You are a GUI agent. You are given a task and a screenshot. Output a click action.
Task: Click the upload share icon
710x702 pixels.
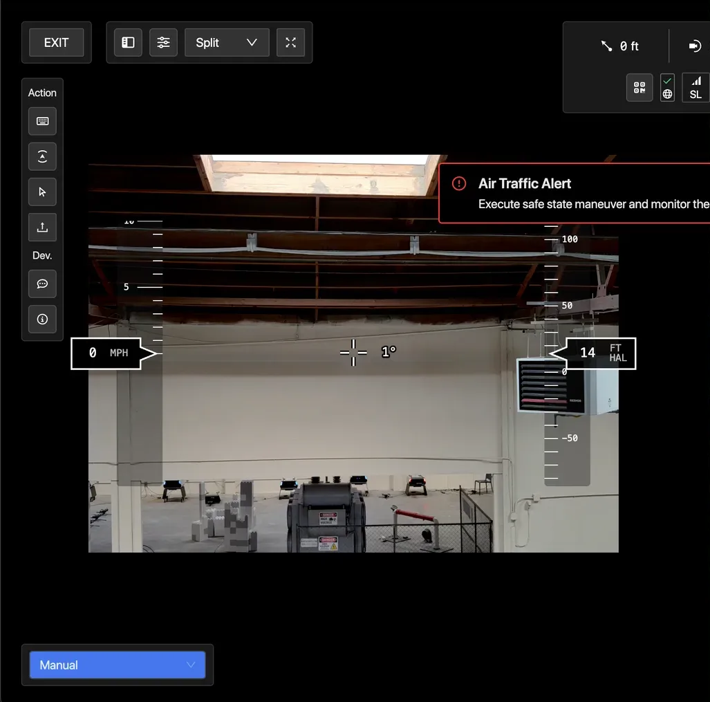[42, 227]
